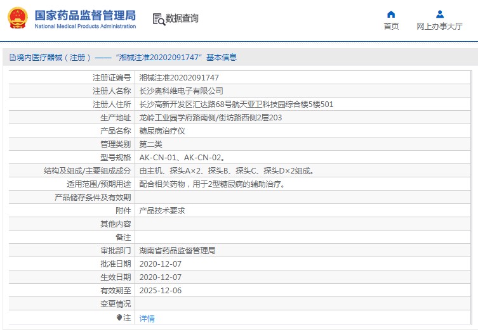The image size is (478, 330).
Task: Click the 批准日期 label
Action: point(116,264)
